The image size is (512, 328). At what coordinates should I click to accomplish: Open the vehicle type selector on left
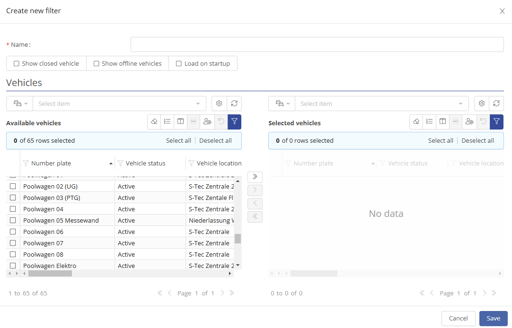pos(20,104)
